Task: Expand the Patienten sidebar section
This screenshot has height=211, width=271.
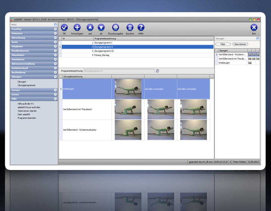Action: click(55, 33)
